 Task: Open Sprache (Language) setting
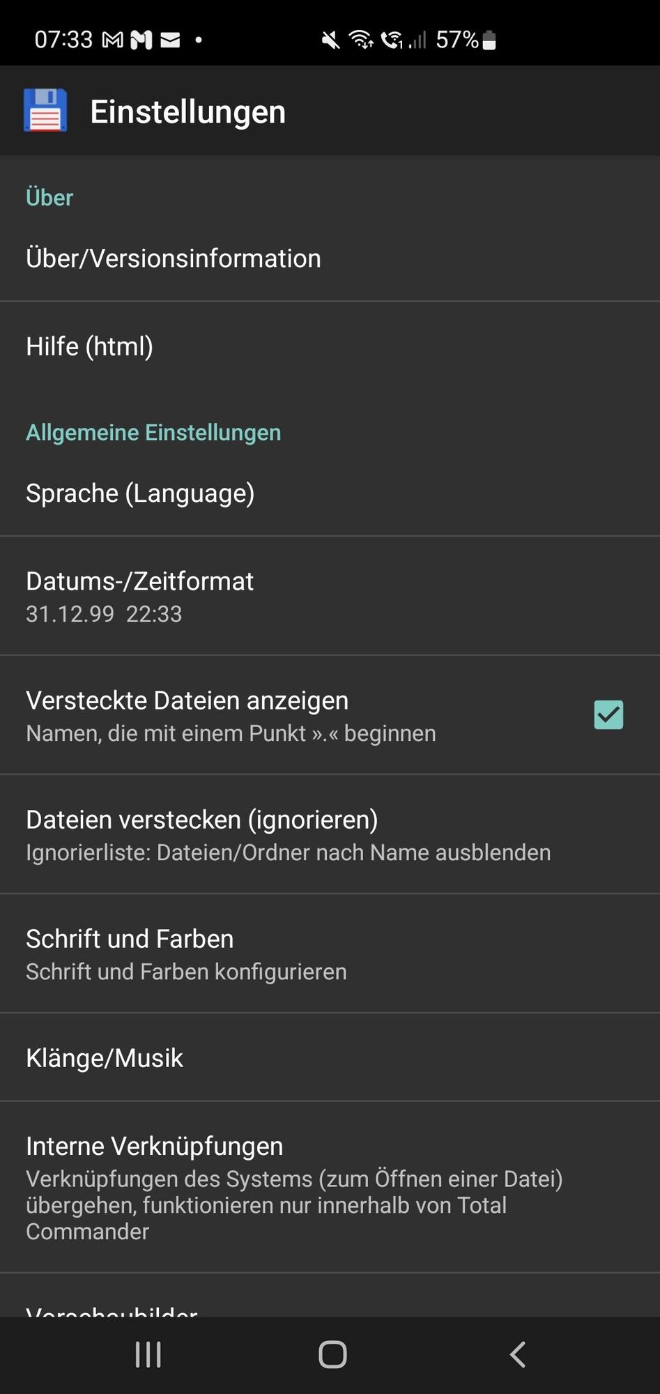click(330, 493)
